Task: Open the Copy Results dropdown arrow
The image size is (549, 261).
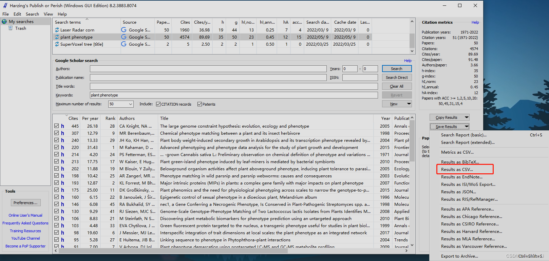Action: tap(467, 117)
